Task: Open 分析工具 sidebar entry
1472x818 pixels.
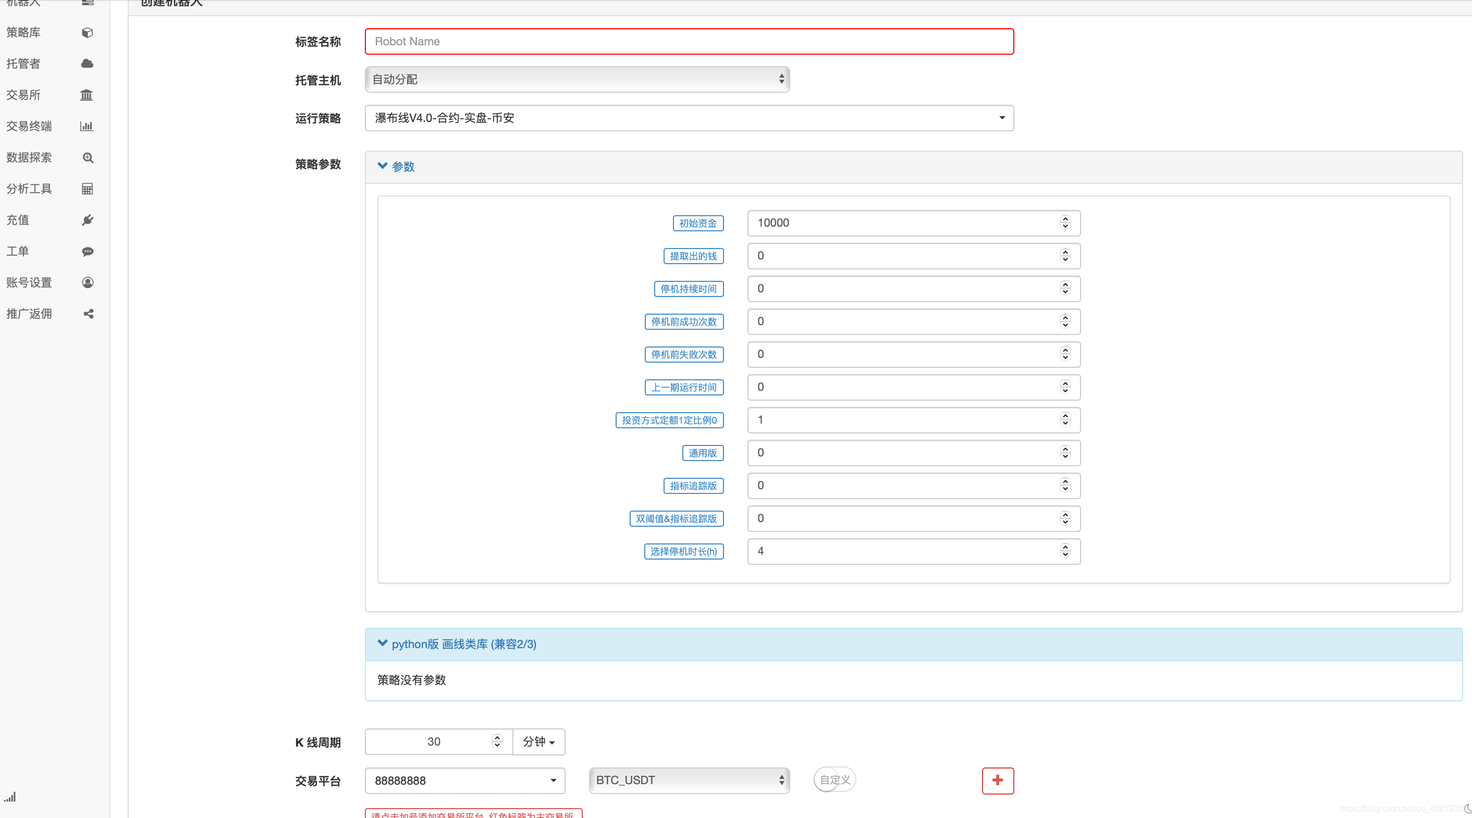Action: 29,189
